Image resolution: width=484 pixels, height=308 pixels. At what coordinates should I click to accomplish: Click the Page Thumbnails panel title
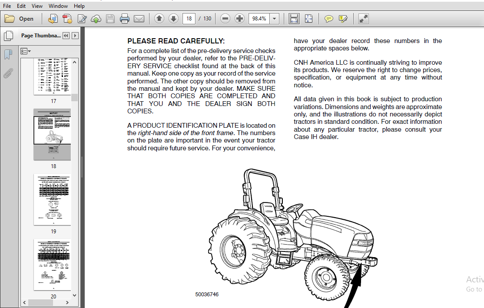tap(41, 36)
